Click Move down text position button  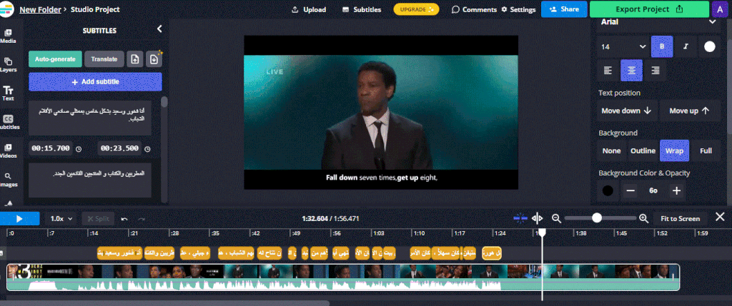click(x=627, y=111)
